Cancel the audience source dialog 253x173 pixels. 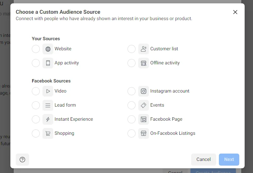(x=203, y=159)
